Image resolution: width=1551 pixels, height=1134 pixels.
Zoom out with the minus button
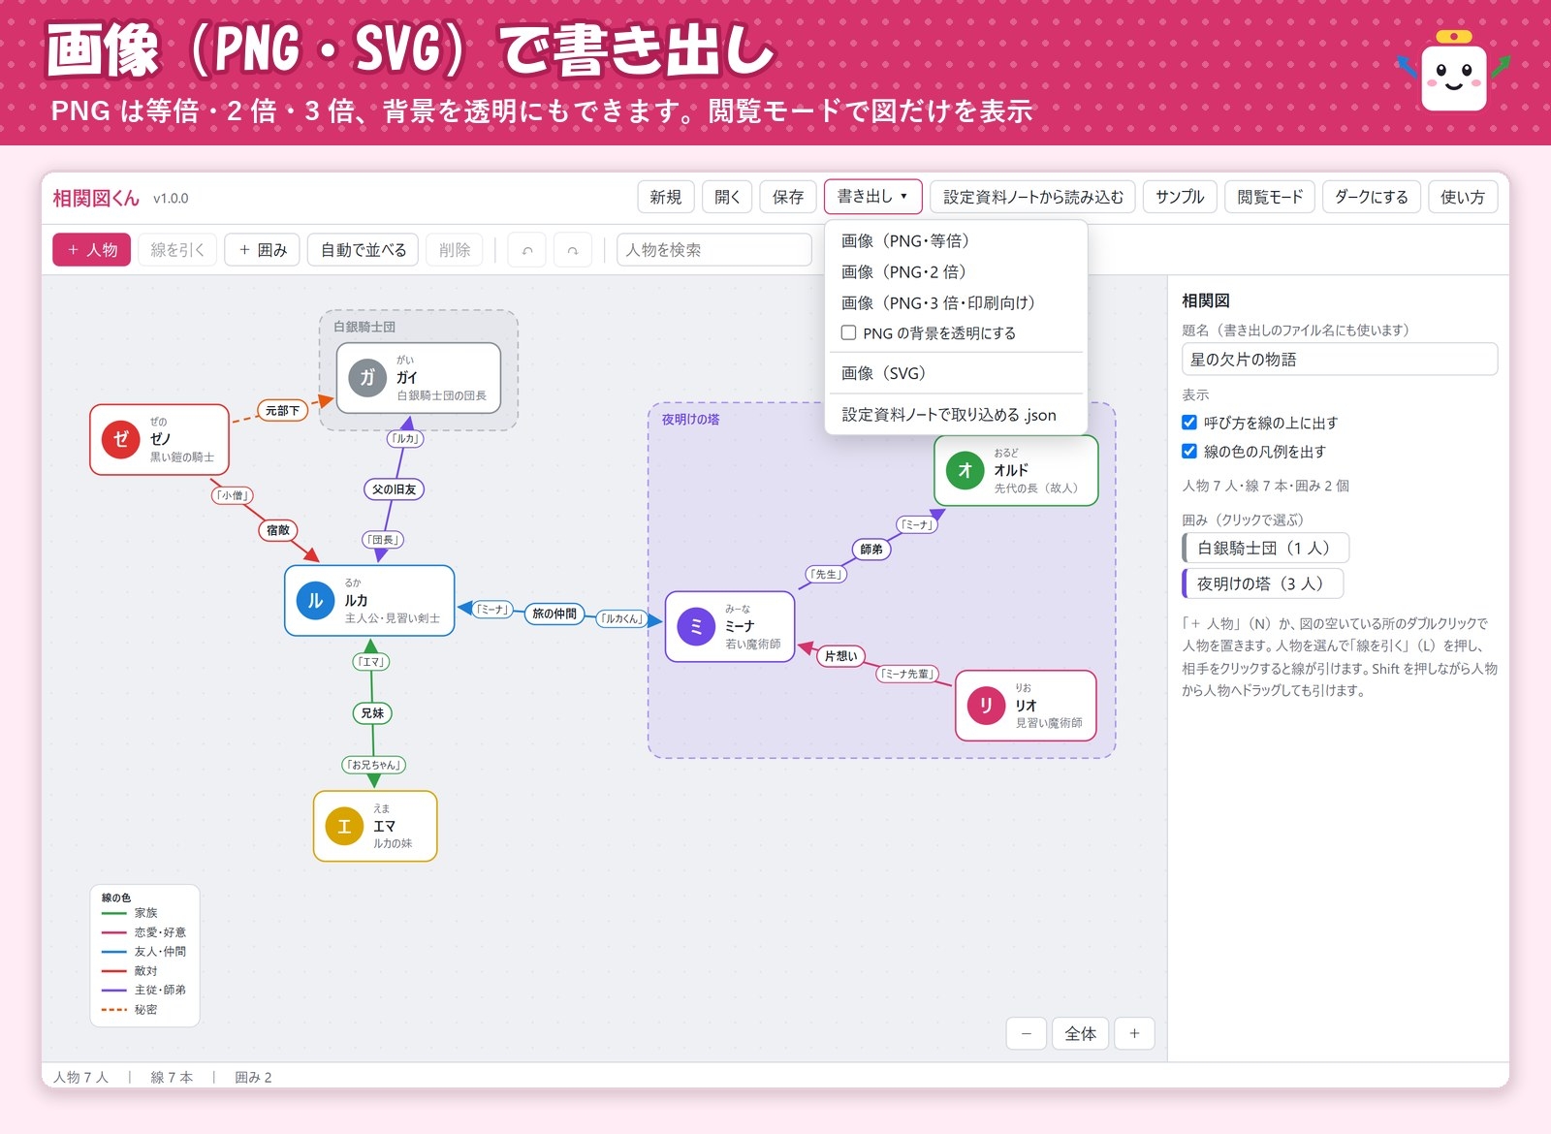1027,1033
